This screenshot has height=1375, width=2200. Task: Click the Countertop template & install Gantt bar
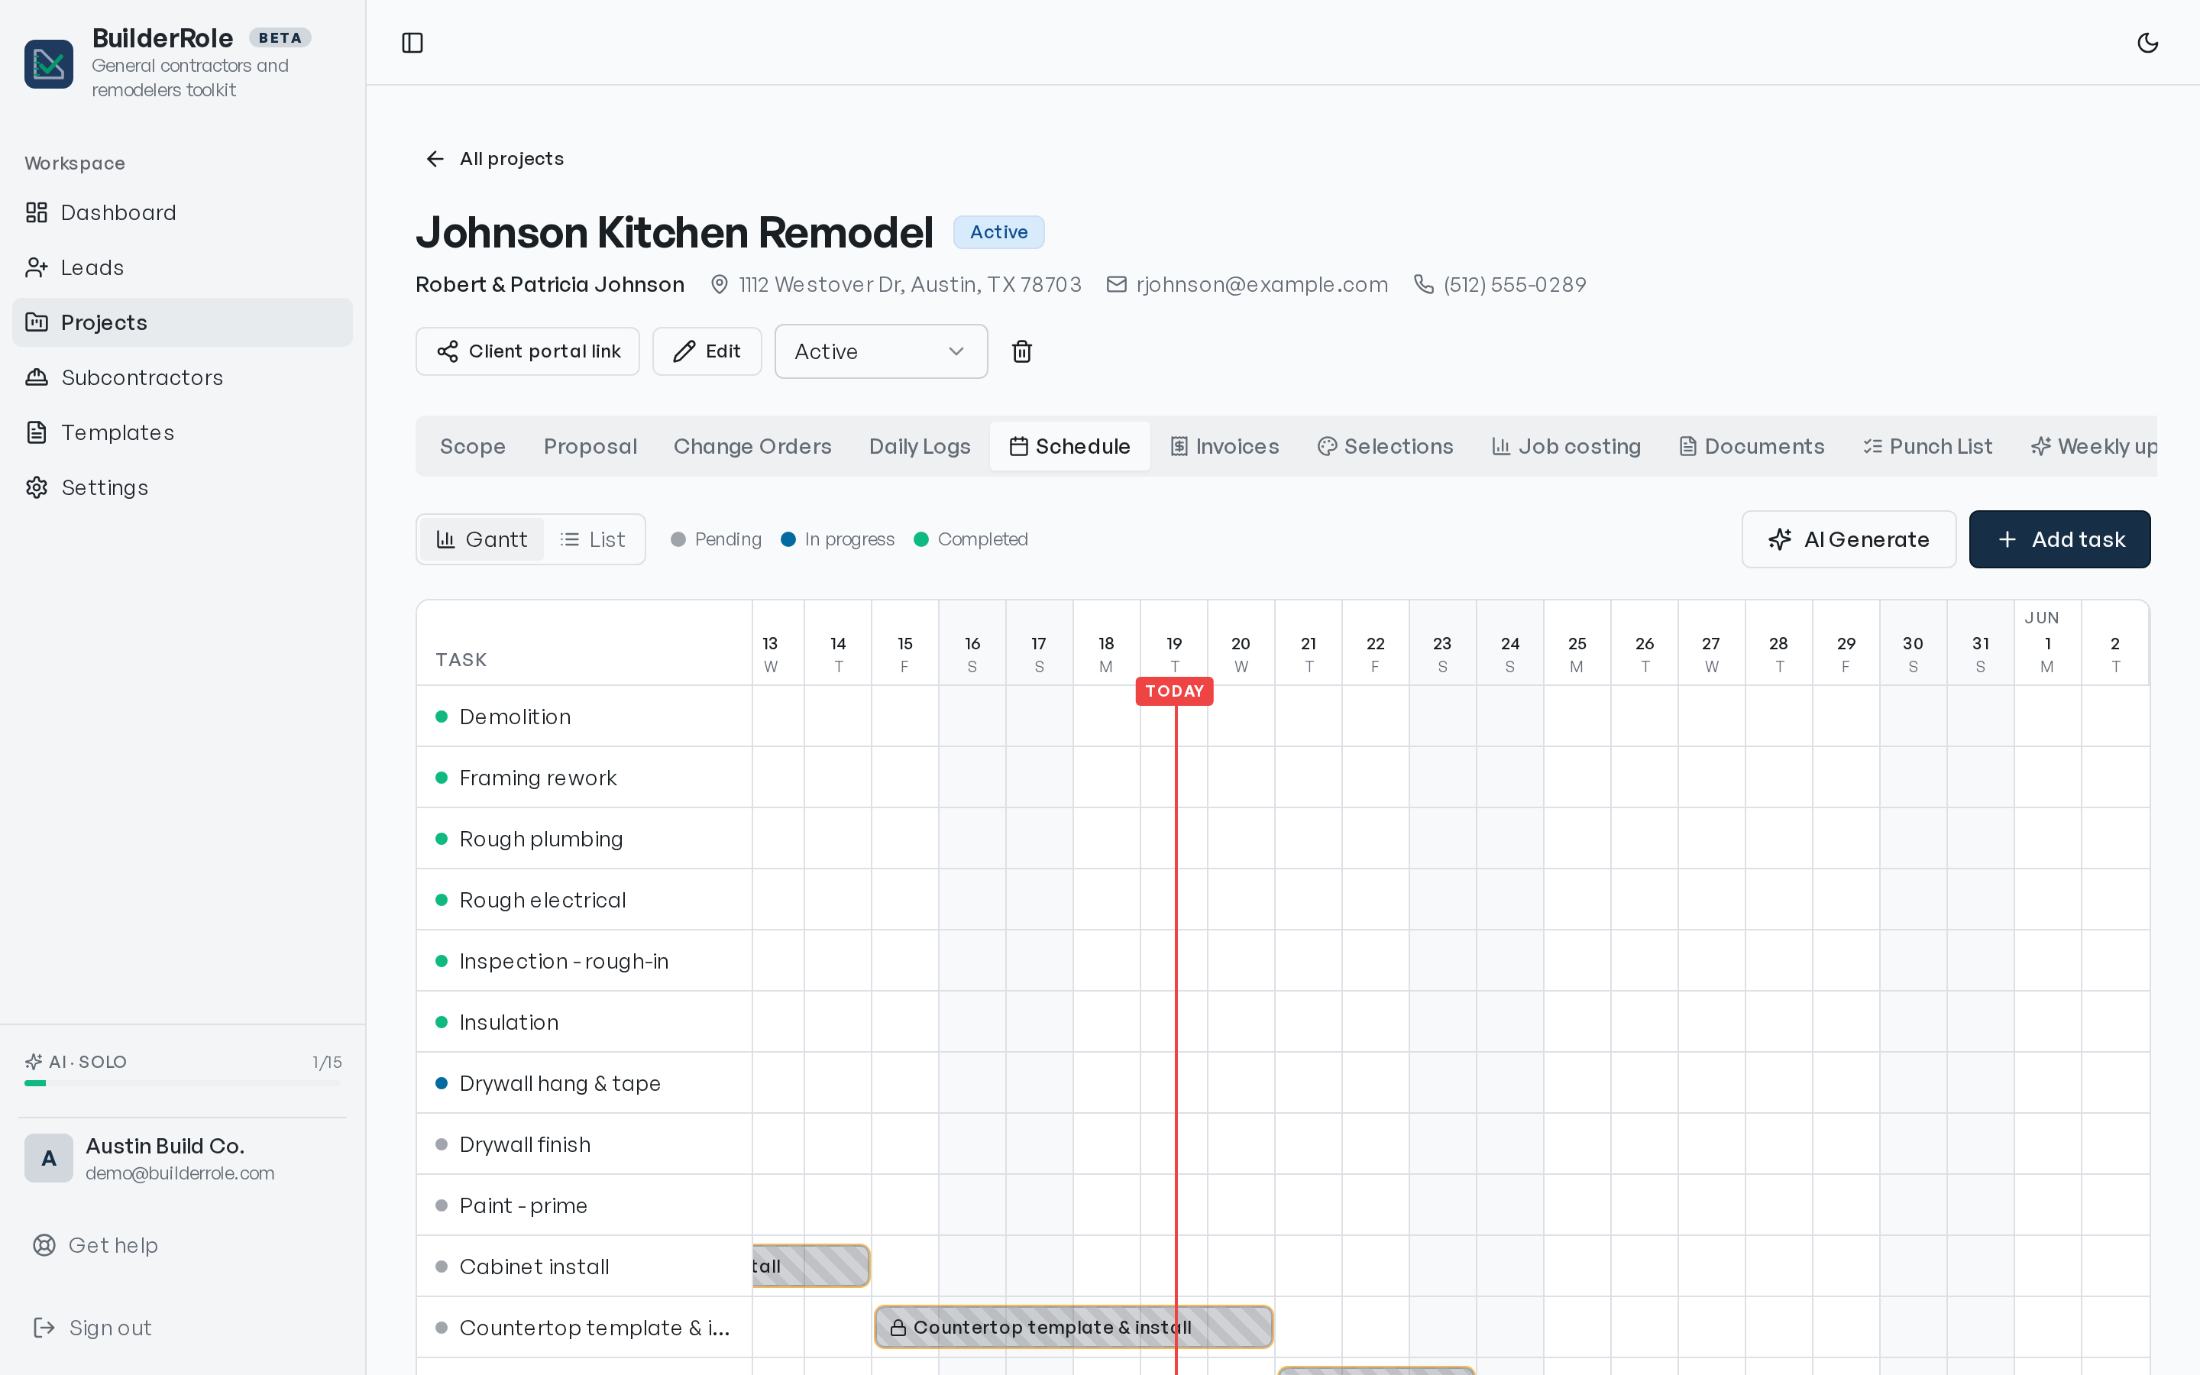point(1073,1328)
